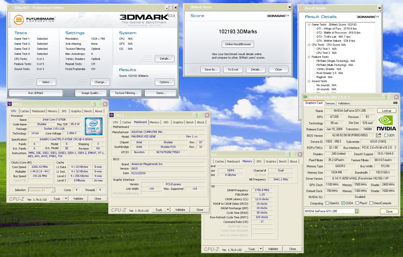Collapse the Sound Tests tree node

pos(309,81)
